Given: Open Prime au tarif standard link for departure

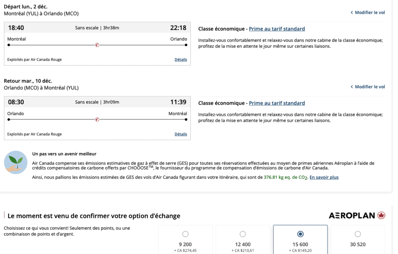Looking at the screenshot, I should pyautogui.click(x=277, y=29).
